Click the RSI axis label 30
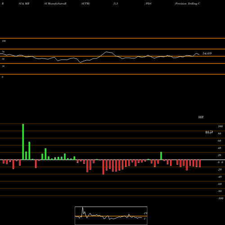The width and height of the screenshot is (225, 225). [x=3, y=66]
